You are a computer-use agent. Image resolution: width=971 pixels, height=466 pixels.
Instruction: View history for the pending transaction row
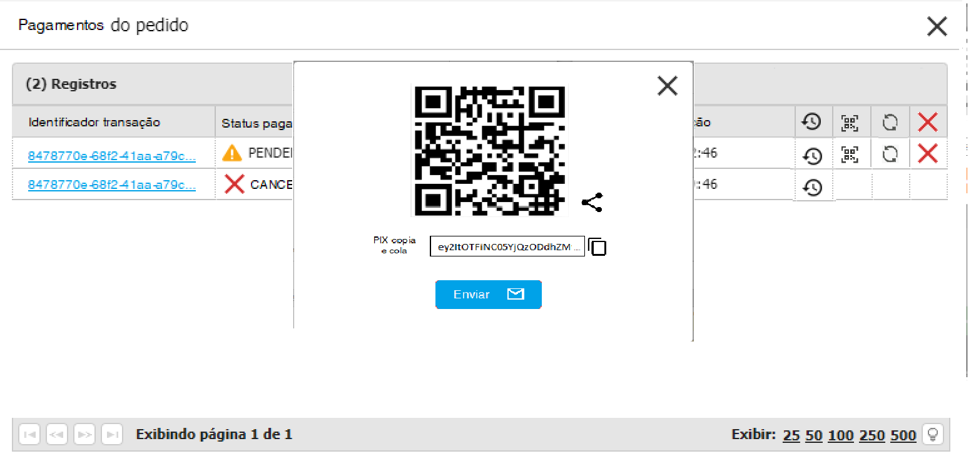pos(812,154)
